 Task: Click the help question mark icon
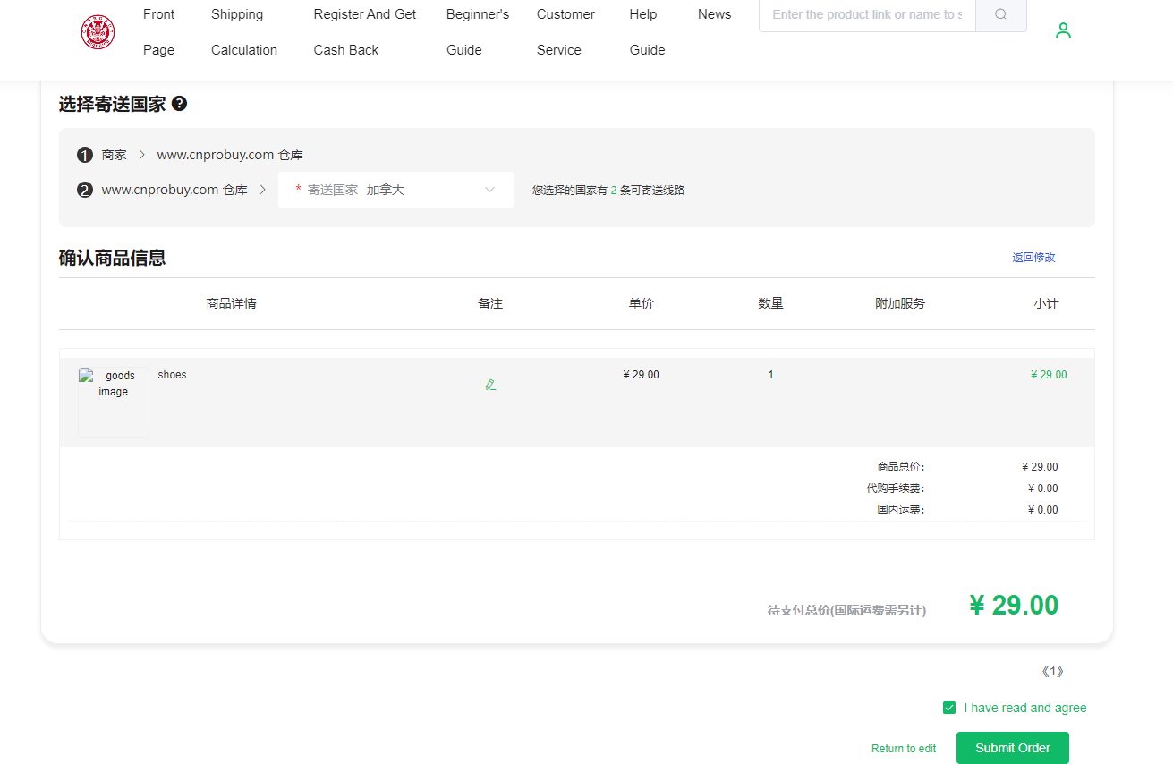pos(179,104)
